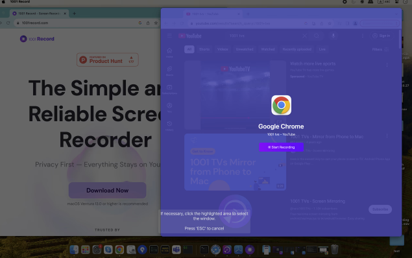Image resolution: width=412 pixels, height=258 pixels.
Task: Click the YouTube logo
Action: click(190, 36)
